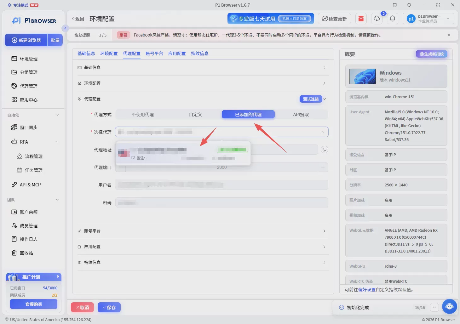This screenshot has height=324, width=460.
Task: Select API提取 proxy mode
Action: pyautogui.click(x=301, y=115)
